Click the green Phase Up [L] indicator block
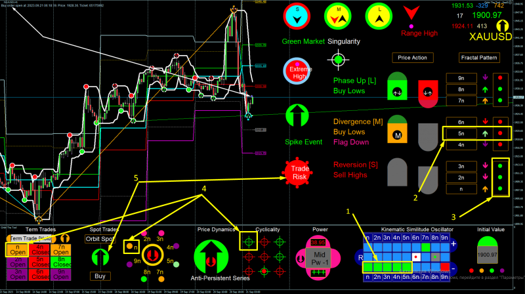 397,86
